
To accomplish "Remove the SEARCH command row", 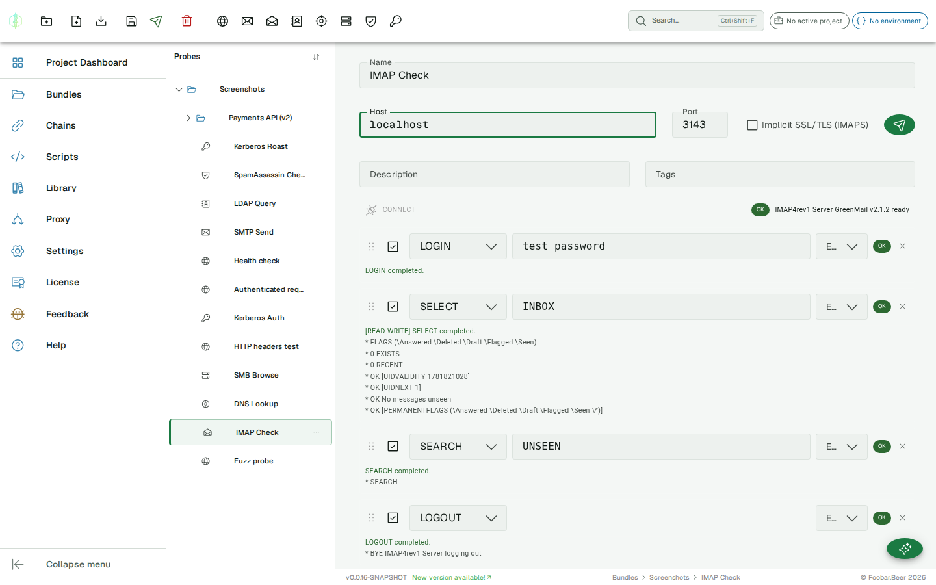I will (902, 447).
